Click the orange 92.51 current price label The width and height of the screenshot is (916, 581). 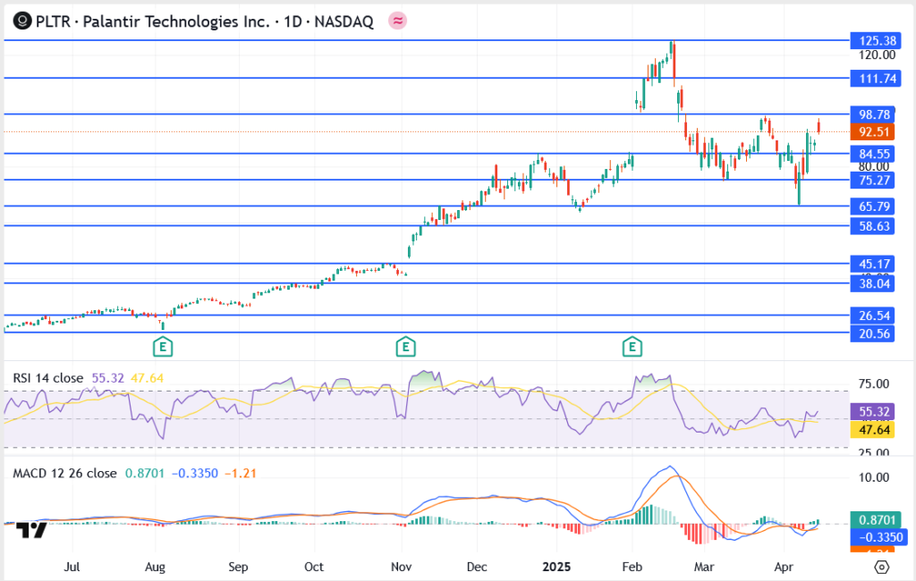873,131
